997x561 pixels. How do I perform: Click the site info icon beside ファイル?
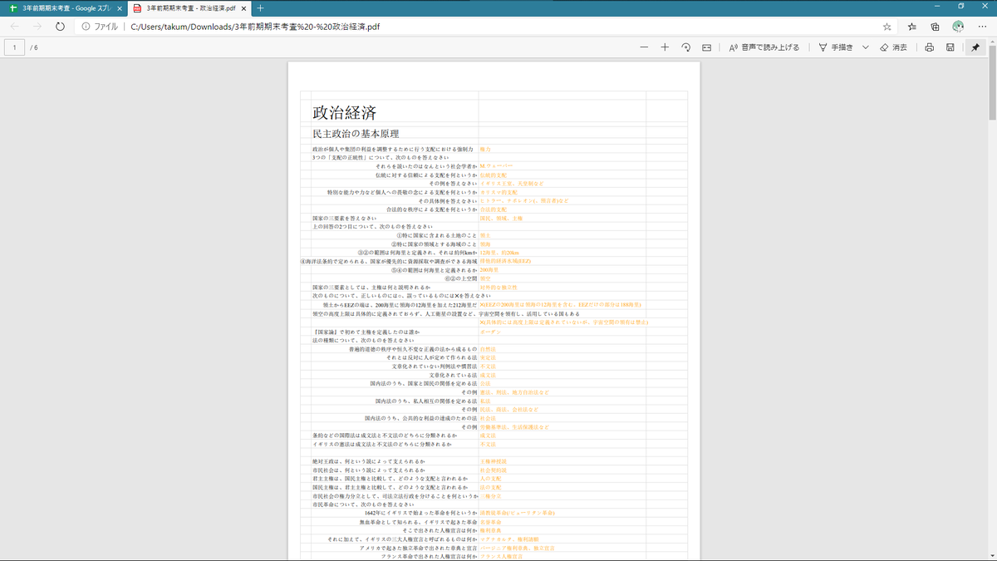(x=86, y=27)
